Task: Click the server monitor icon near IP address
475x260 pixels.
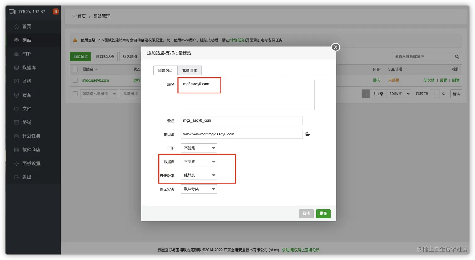Action: [12, 12]
